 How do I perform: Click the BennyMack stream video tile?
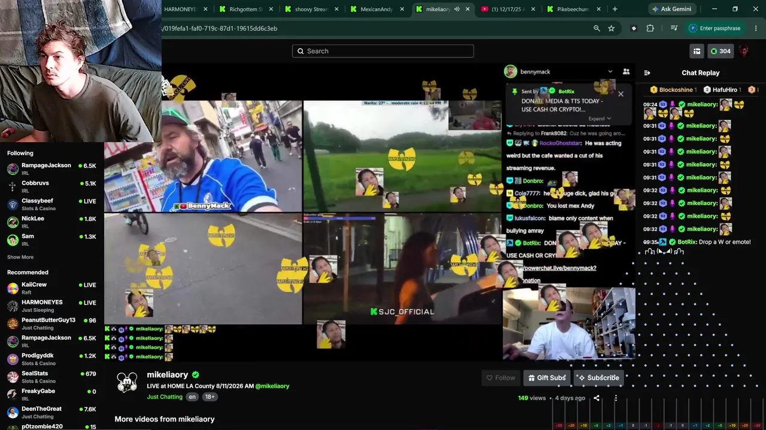click(x=203, y=156)
